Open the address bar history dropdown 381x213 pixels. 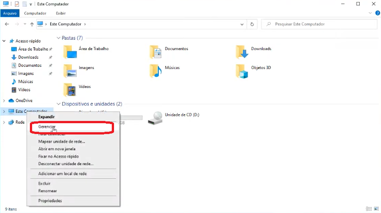click(242, 24)
